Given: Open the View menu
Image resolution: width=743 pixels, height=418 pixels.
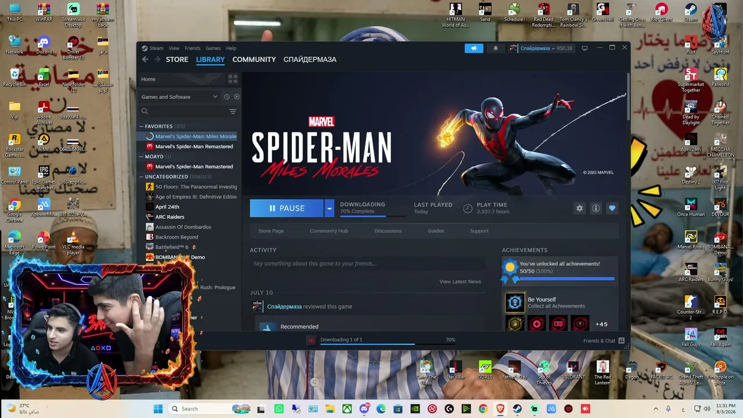Looking at the screenshot, I should [174, 48].
